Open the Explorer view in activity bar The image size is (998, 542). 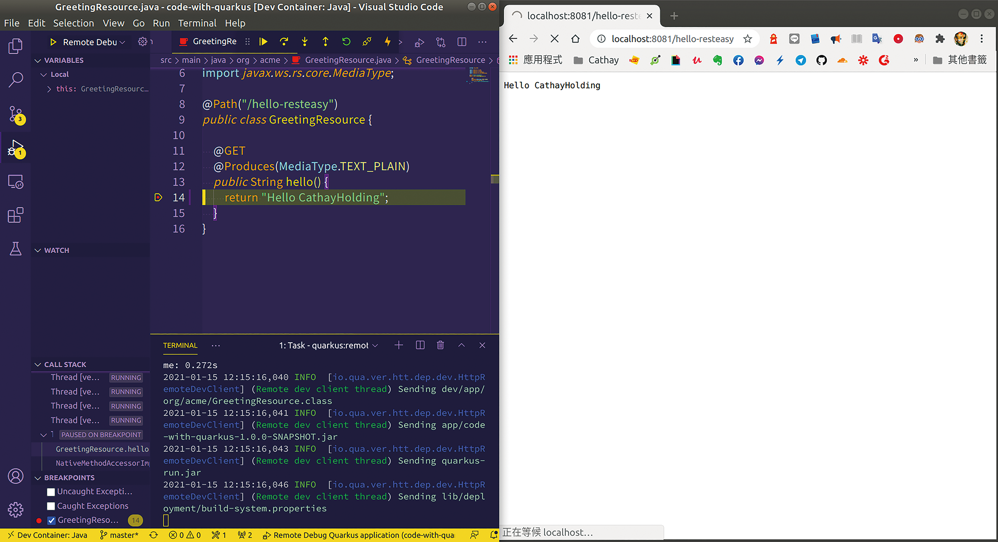pyautogui.click(x=16, y=46)
